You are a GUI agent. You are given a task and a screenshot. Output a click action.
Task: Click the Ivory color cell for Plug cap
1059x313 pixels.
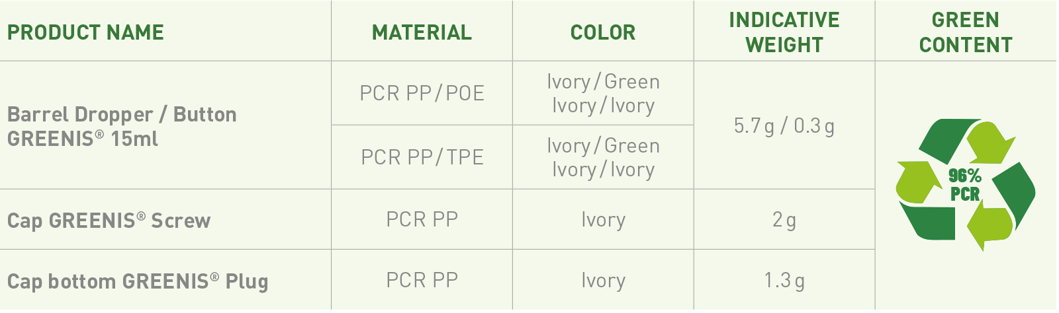tap(603, 280)
